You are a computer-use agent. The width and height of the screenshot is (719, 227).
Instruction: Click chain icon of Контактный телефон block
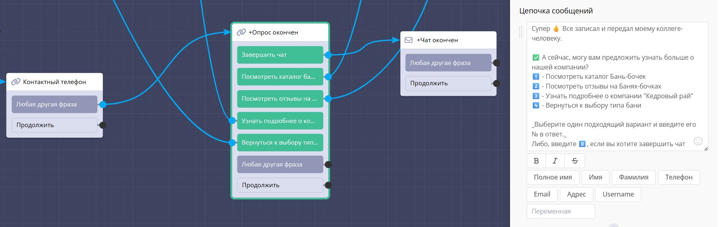(16, 82)
